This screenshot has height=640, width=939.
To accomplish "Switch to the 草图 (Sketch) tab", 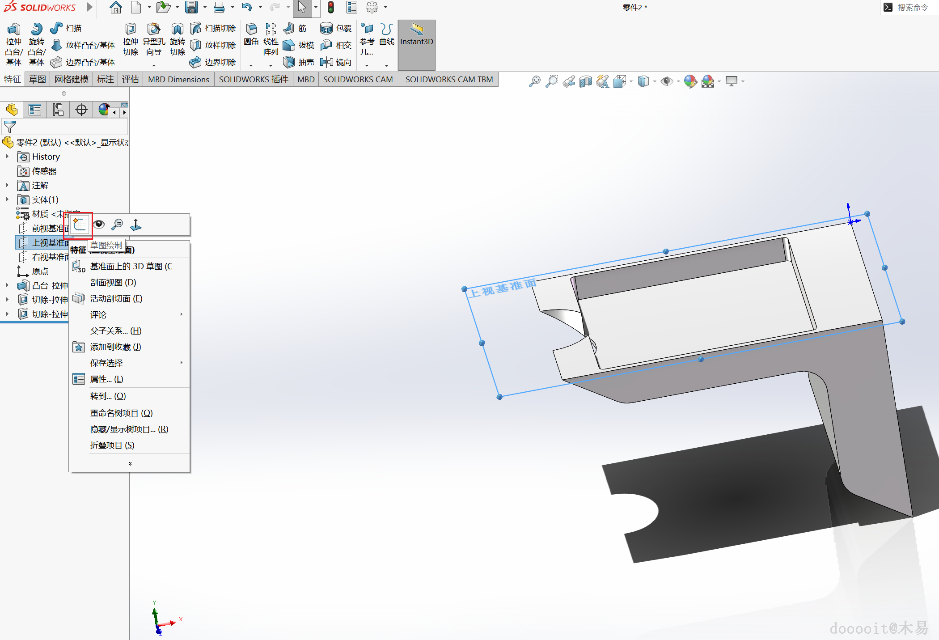I will point(38,79).
